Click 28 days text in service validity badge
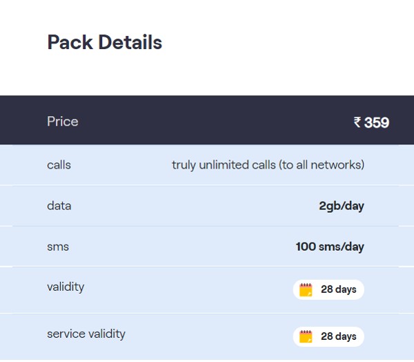 339,336
